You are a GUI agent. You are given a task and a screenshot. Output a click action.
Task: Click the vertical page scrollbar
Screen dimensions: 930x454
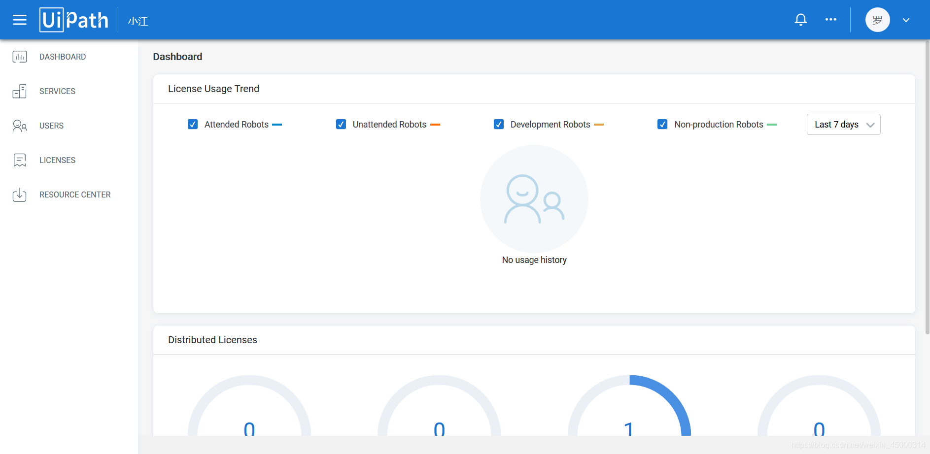(927, 187)
